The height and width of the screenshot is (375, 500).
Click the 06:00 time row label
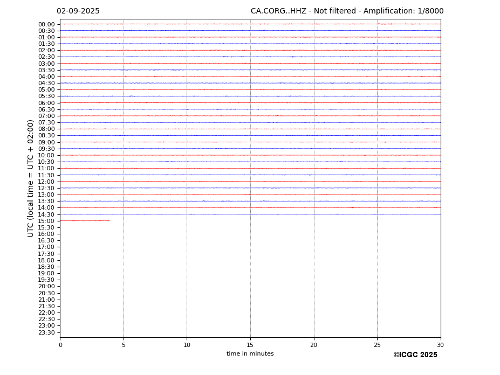[46, 103]
